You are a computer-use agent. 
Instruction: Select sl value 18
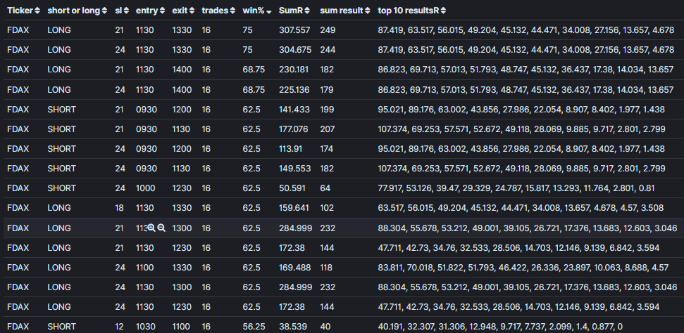pyautogui.click(x=119, y=208)
